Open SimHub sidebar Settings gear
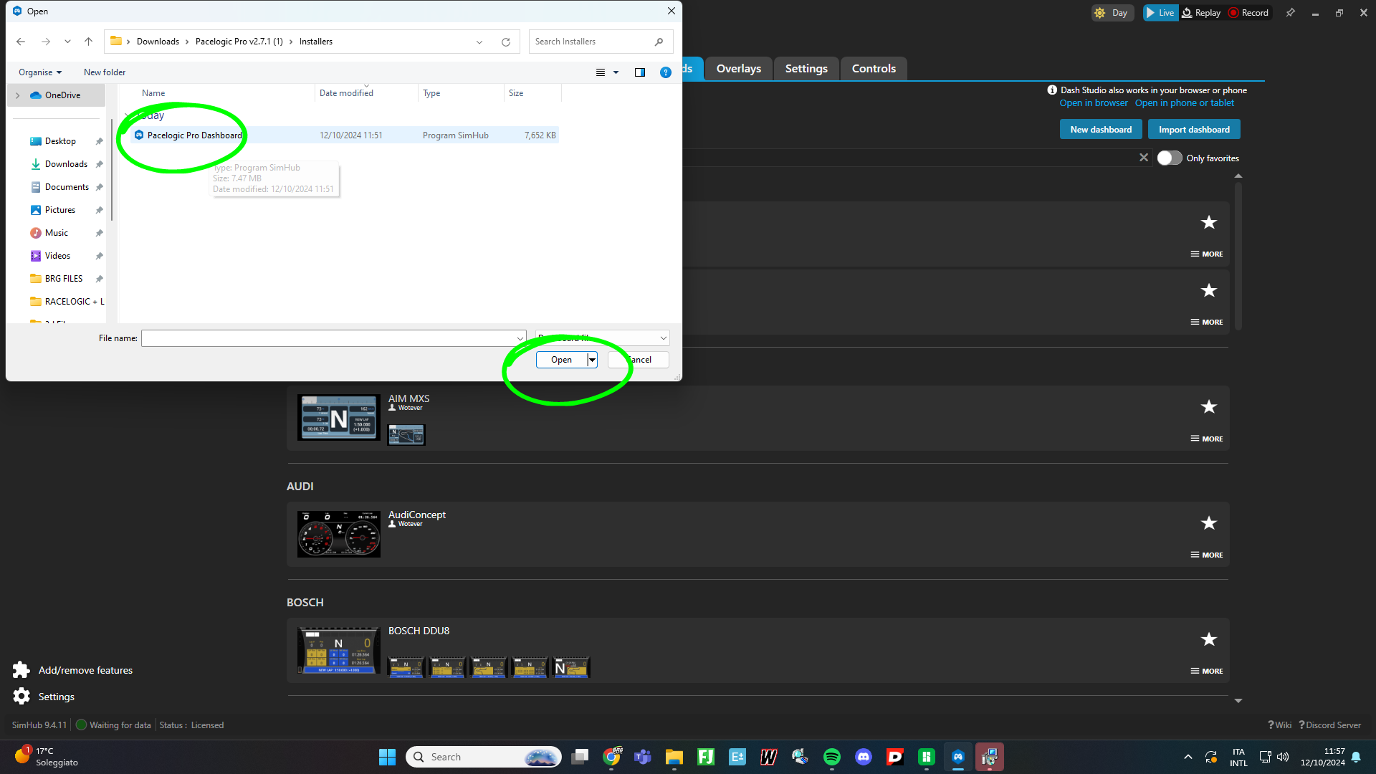 point(44,697)
